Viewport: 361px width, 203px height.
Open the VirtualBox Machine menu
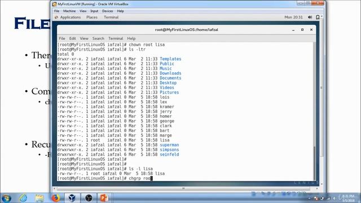(x=69, y=11)
